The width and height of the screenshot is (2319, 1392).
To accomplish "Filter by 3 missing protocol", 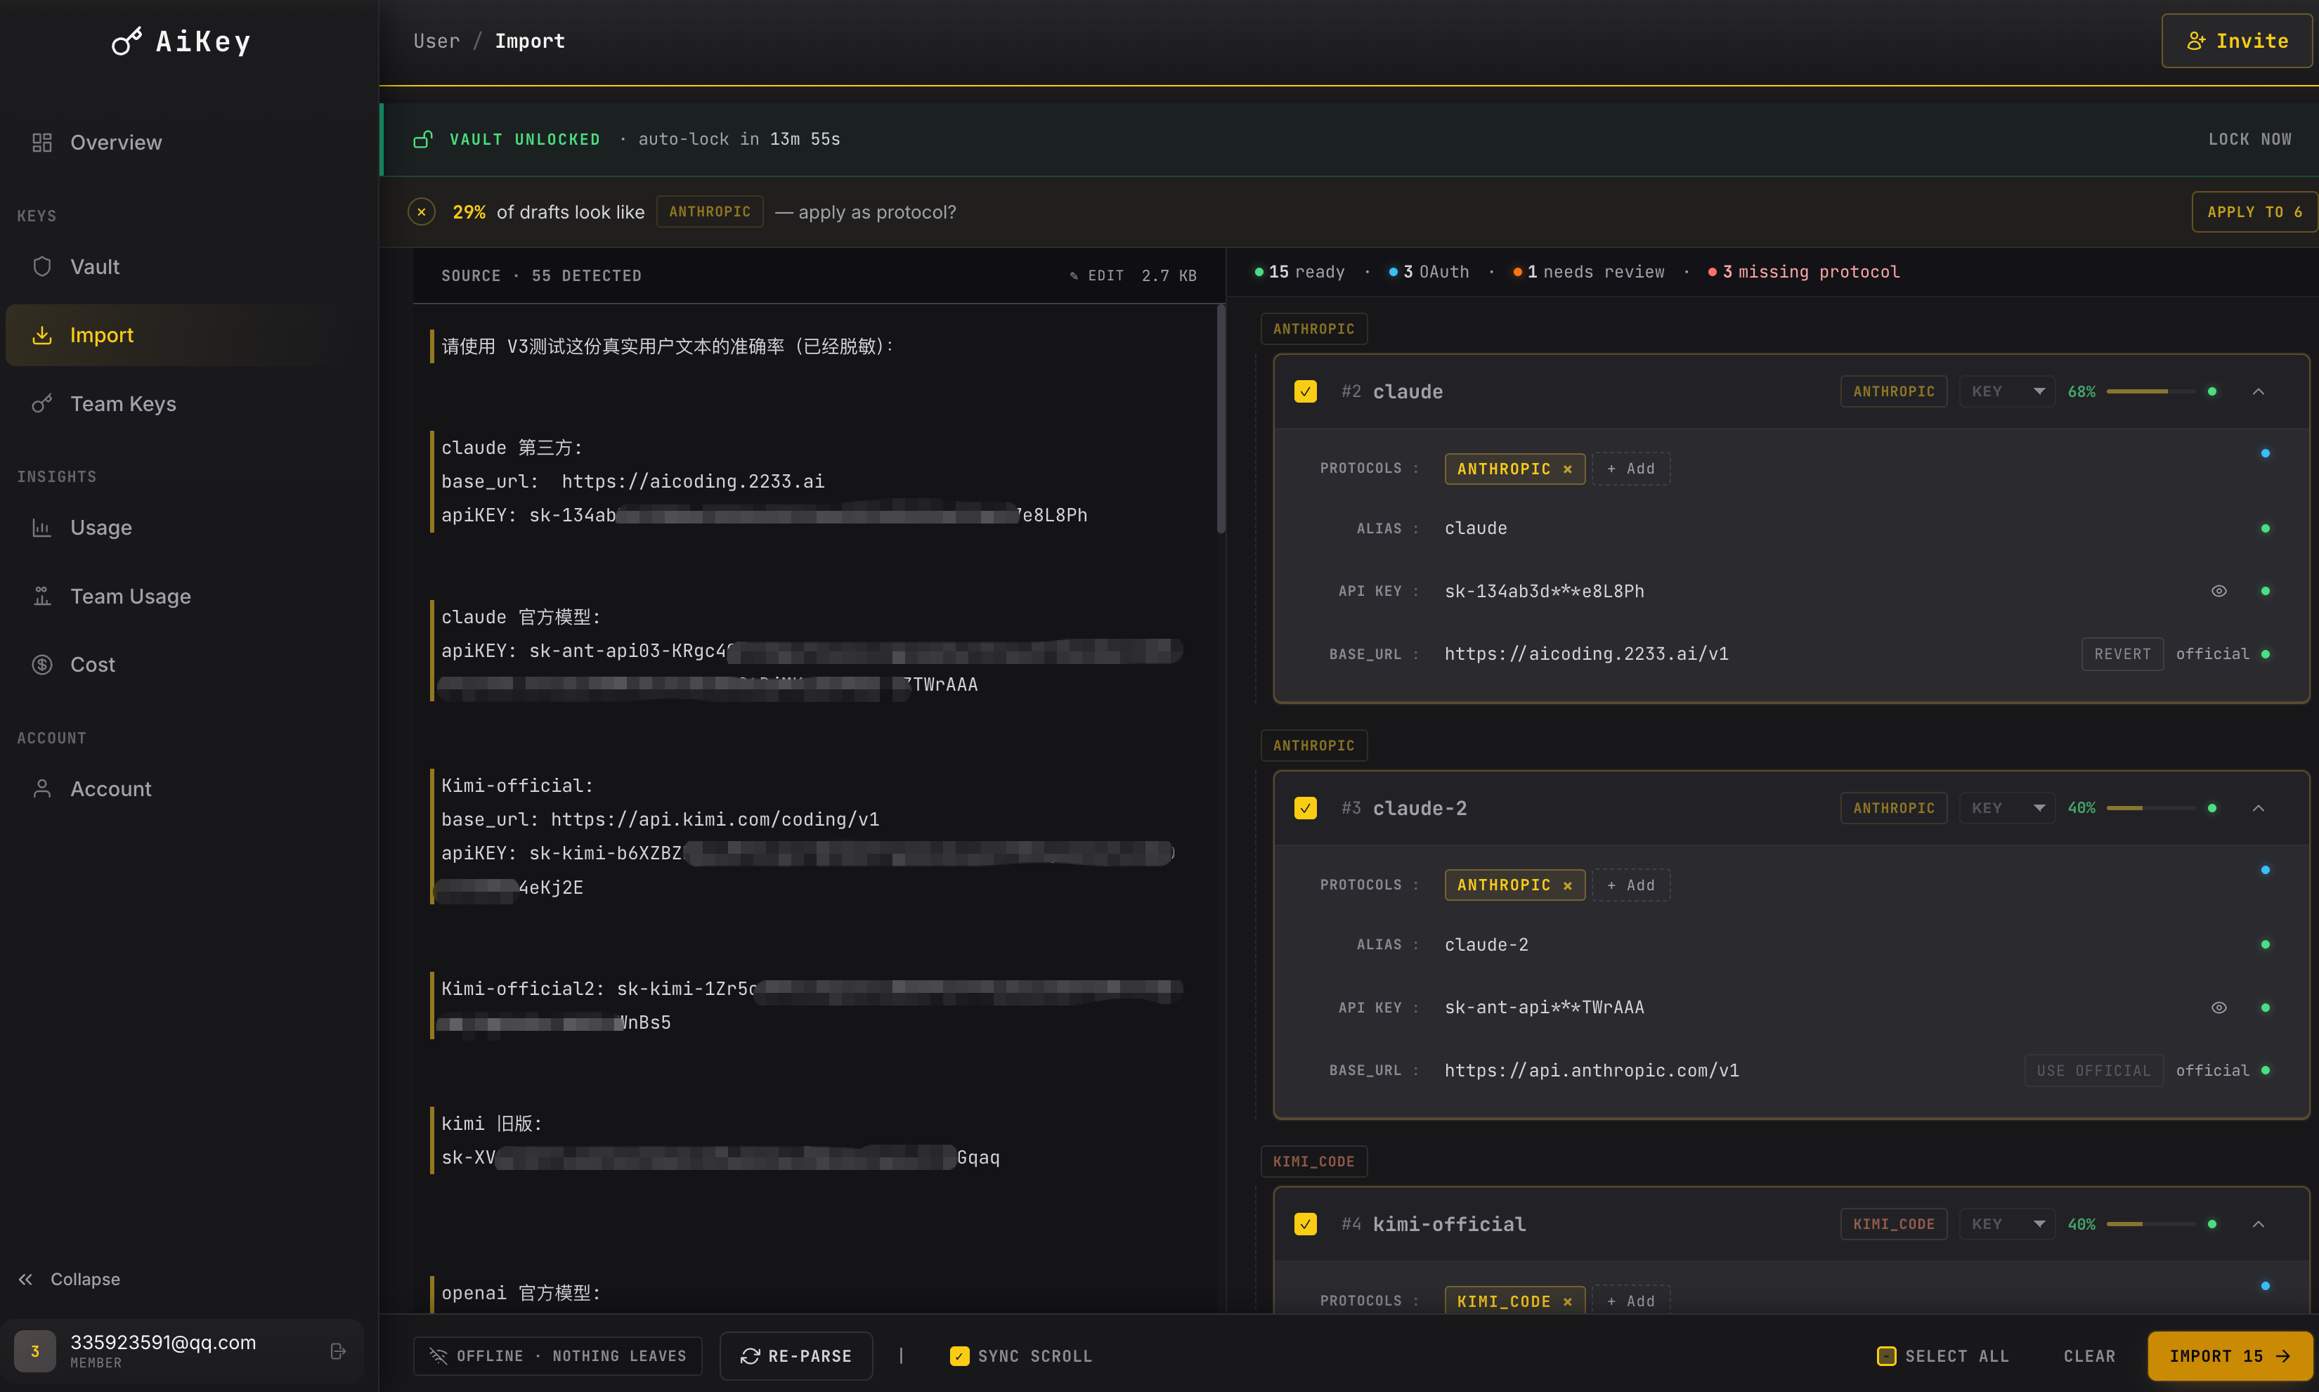I will point(1804,272).
